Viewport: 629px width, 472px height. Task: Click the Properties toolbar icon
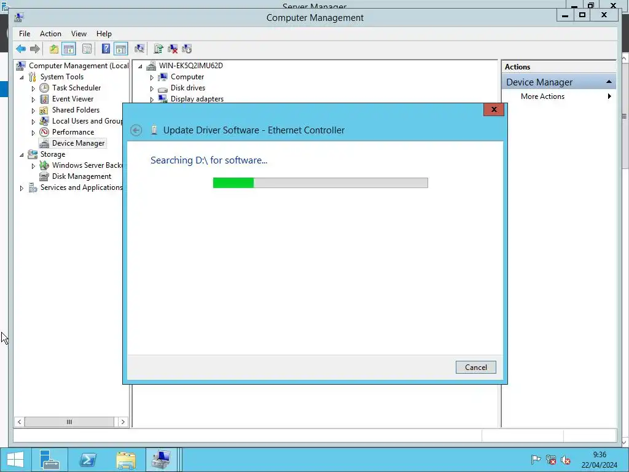87,49
